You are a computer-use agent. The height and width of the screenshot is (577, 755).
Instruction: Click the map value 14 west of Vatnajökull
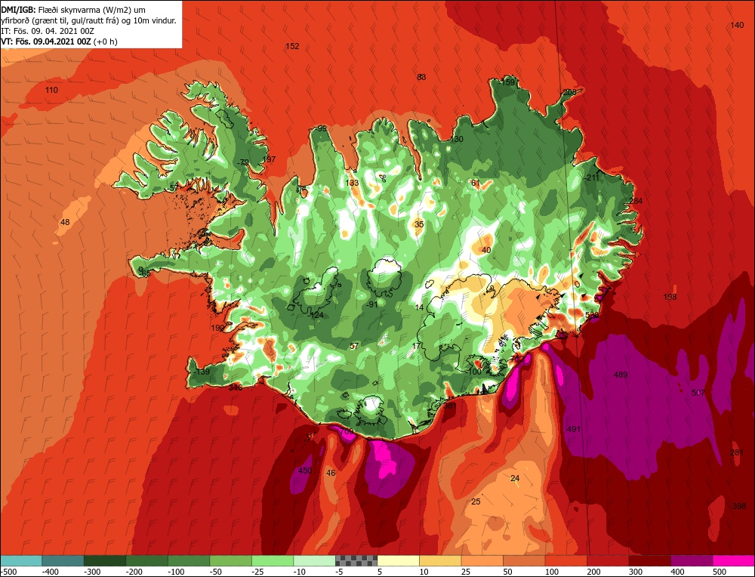point(419,307)
